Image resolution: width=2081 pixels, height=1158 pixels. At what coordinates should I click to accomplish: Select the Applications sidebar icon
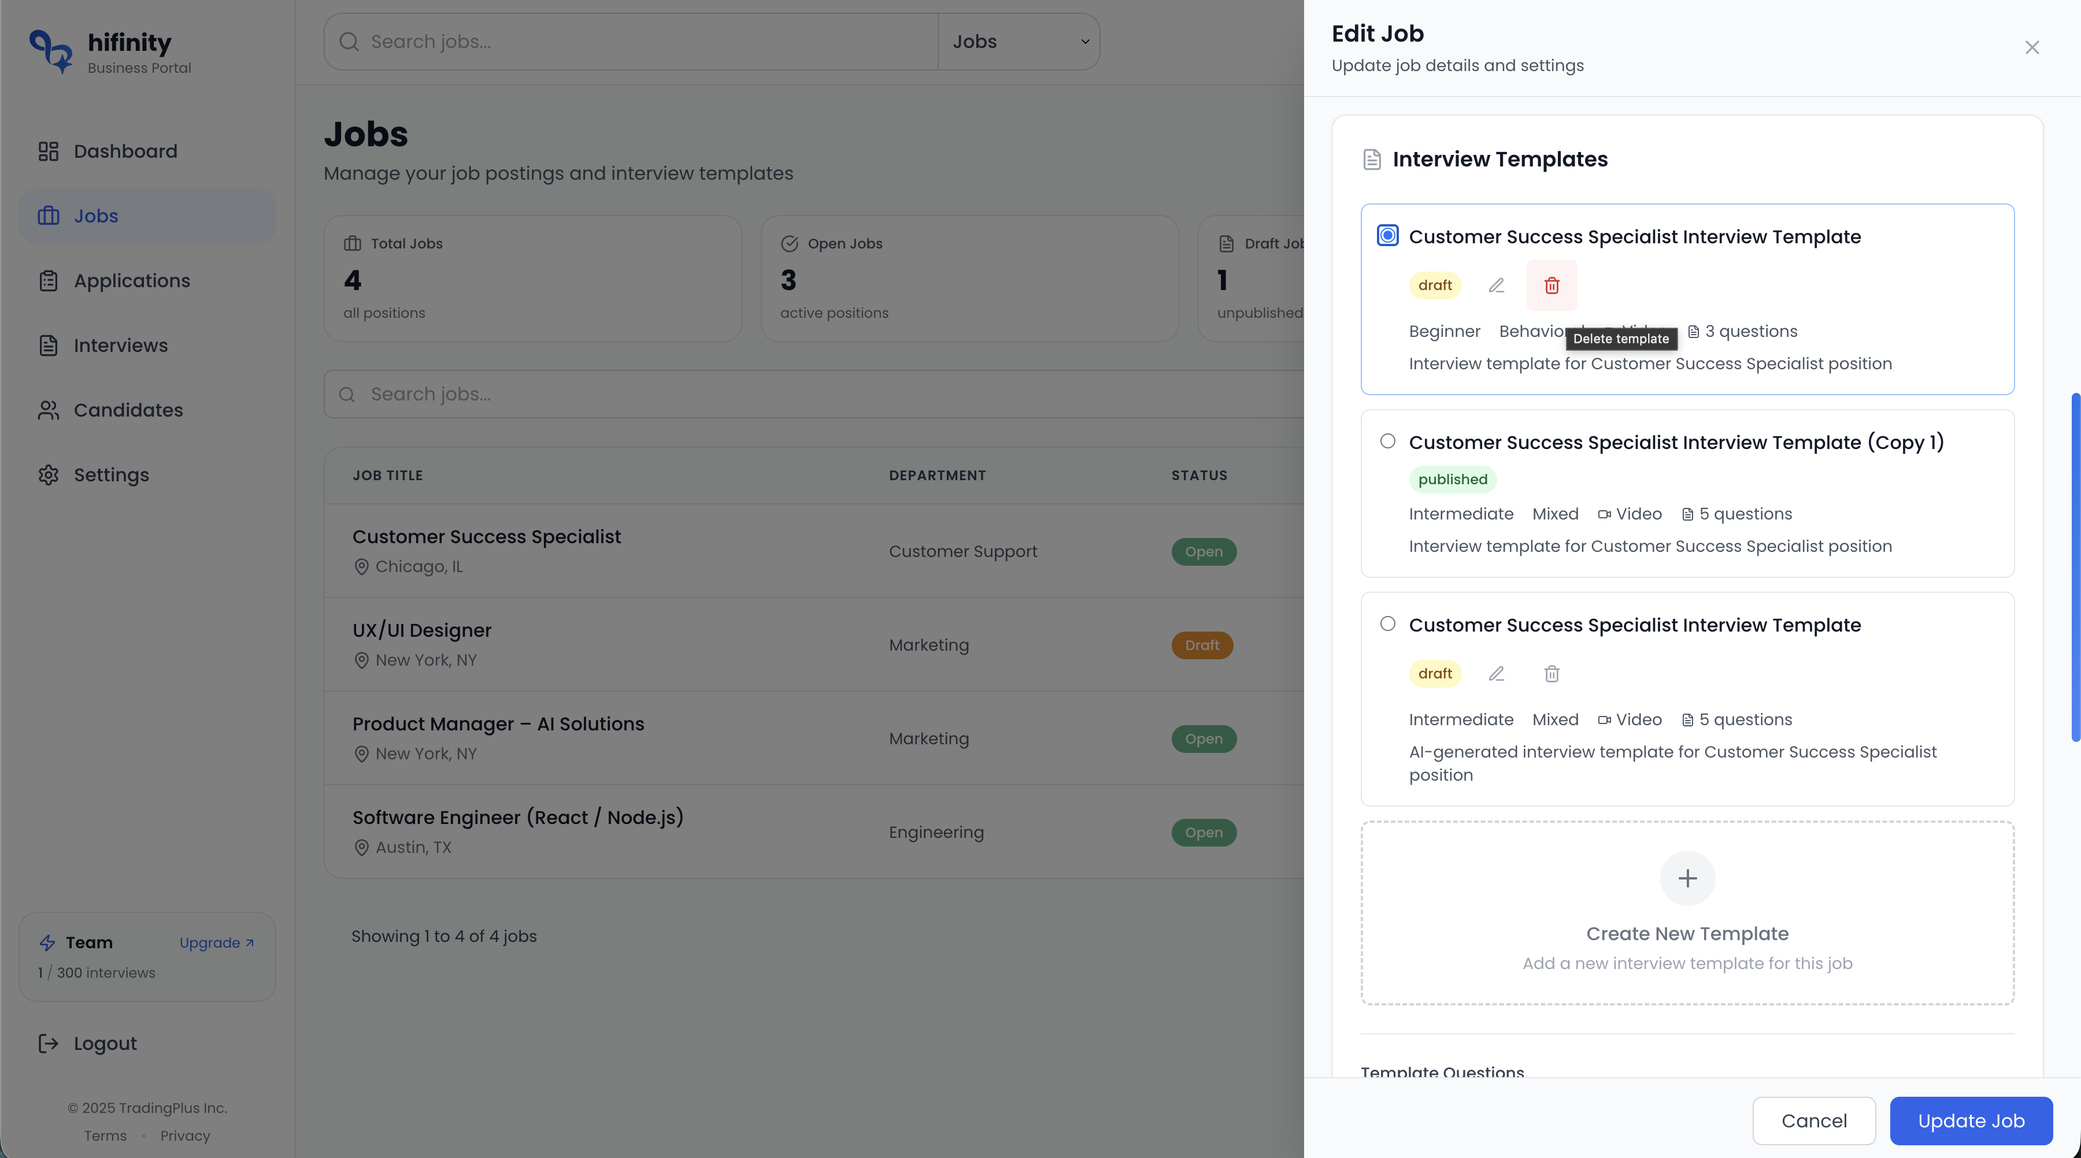[x=49, y=280]
